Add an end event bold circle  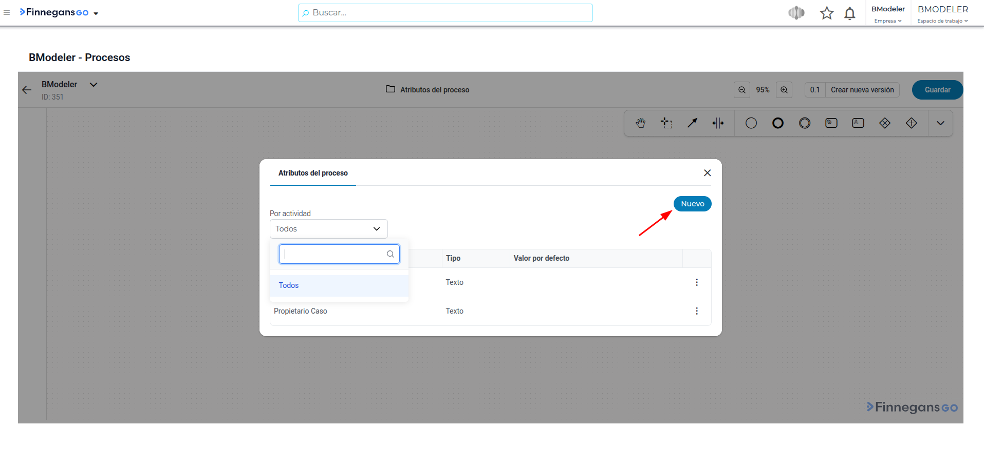click(x=778, y=123)
